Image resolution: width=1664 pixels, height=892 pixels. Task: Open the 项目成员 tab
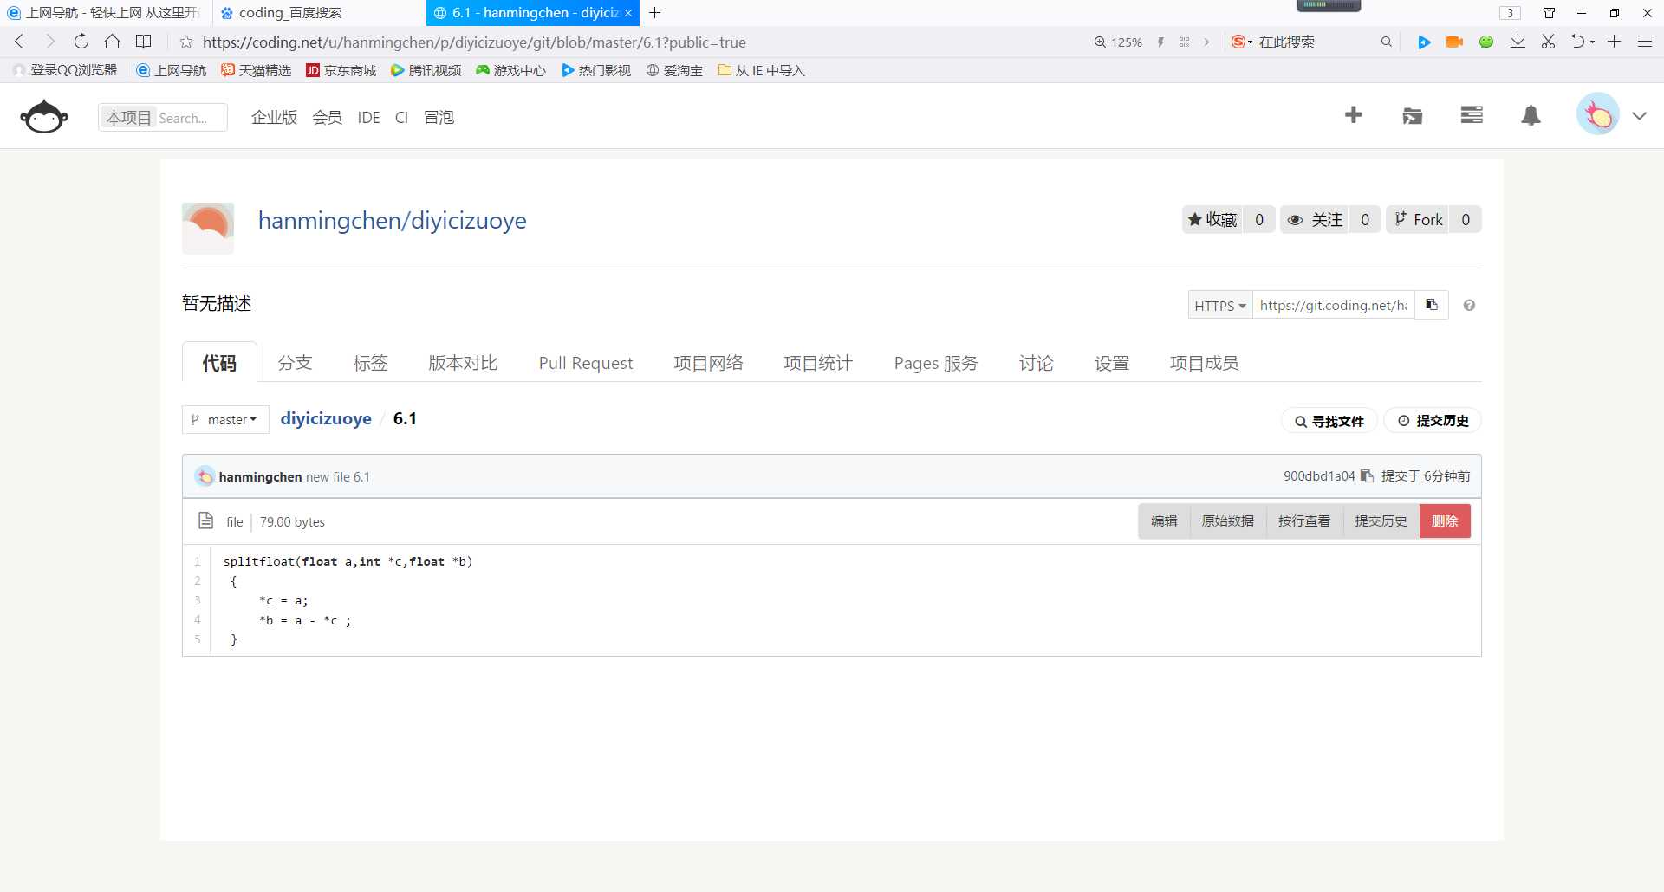pos(1204,362)
